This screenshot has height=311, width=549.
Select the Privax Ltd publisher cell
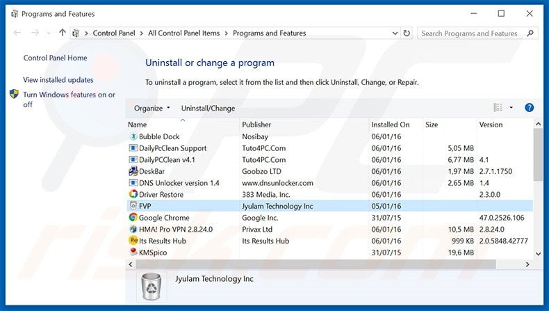click(x=257, y=230)
